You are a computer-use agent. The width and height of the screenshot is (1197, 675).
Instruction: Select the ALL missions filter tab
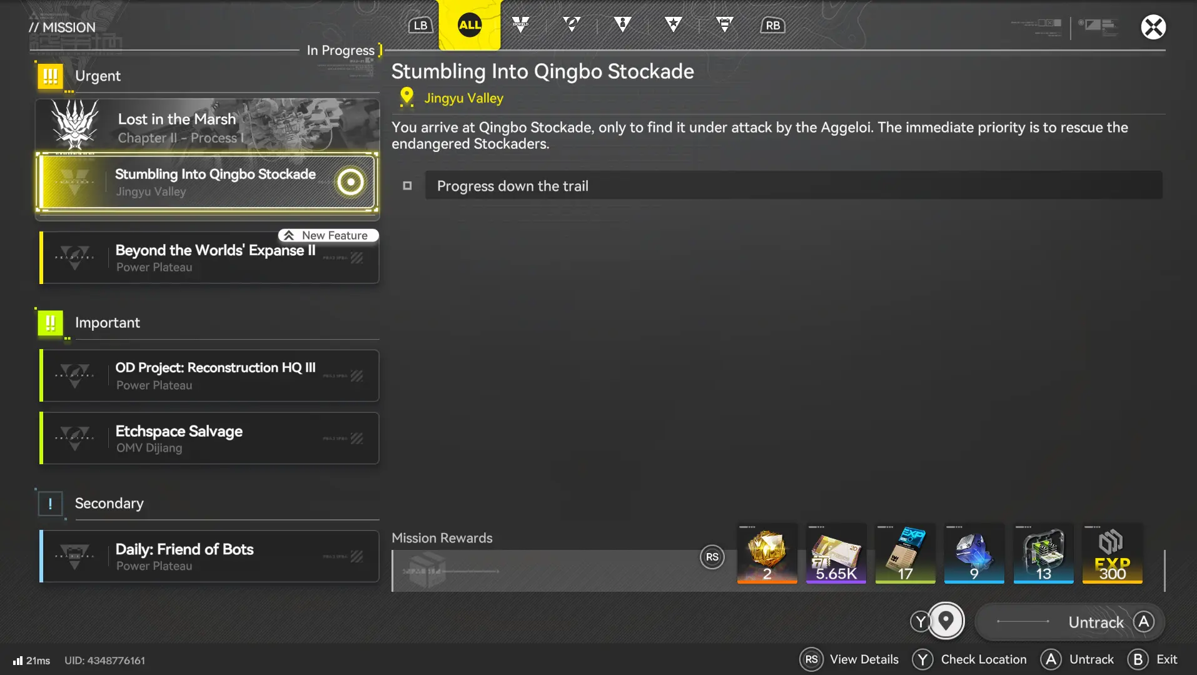pos(470,25)
